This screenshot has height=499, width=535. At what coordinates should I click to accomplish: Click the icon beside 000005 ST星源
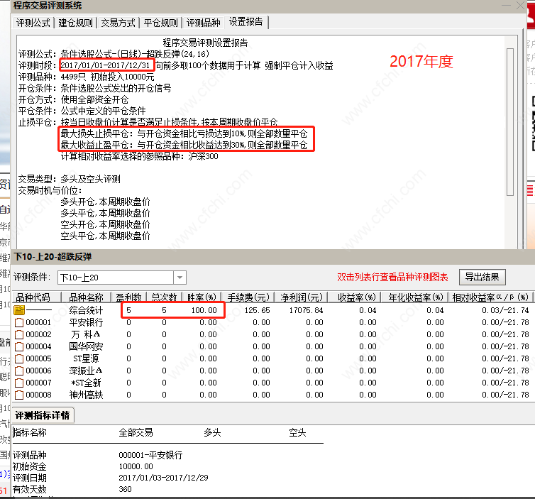point(19,358)
